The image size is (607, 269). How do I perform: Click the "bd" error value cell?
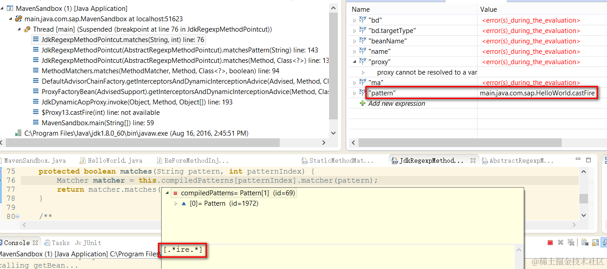tap(531, 20)
